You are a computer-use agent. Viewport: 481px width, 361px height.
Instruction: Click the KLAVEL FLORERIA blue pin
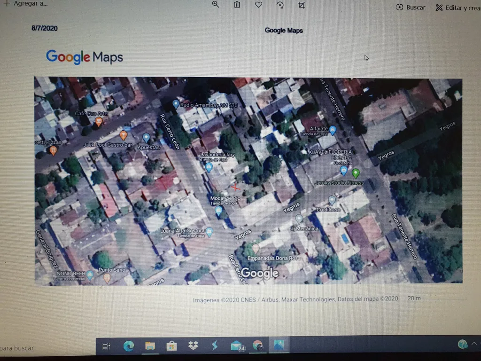(x=343, y=171)
